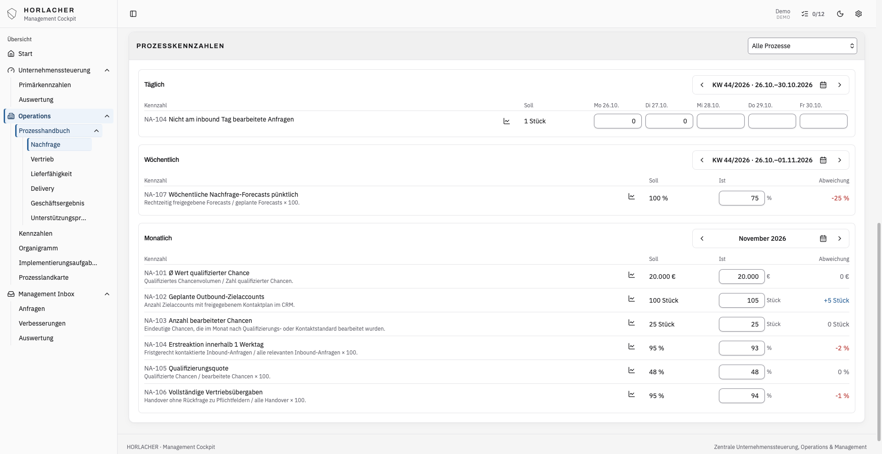The height and width of the screenshot is (454, 882).
Task: Open Anfragen under Management Inbox
Action: point(32,309)
